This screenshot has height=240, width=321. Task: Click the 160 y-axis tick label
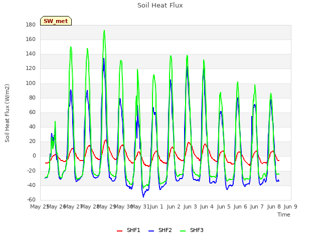pos(31,39)
